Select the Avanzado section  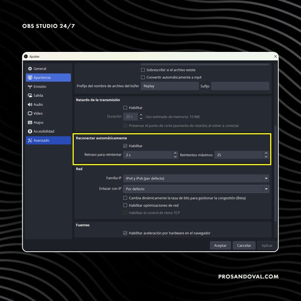pos(49,140)
